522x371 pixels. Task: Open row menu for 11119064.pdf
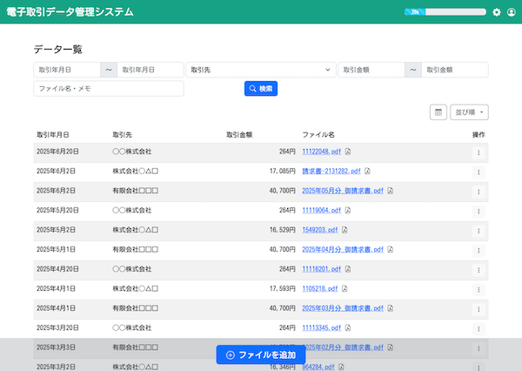478,212
